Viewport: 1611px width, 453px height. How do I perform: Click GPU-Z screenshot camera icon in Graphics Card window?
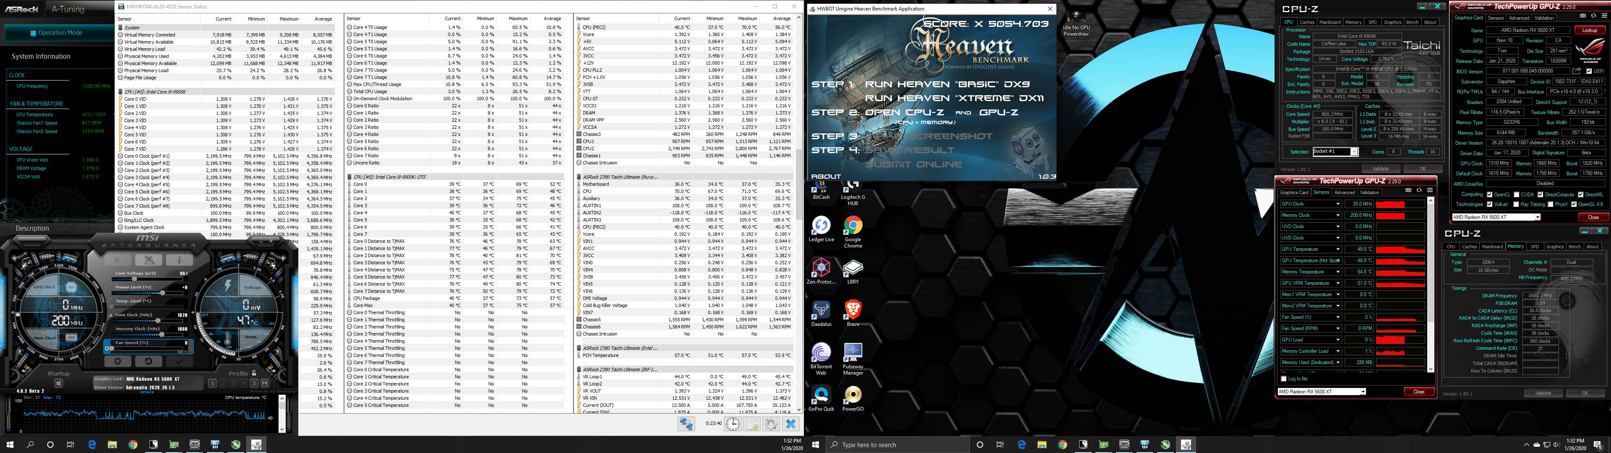click(x=1583, y=16)
